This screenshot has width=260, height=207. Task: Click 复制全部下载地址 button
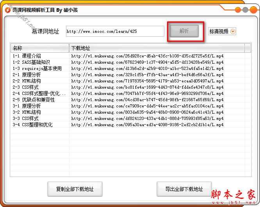(x=75, y=189)
